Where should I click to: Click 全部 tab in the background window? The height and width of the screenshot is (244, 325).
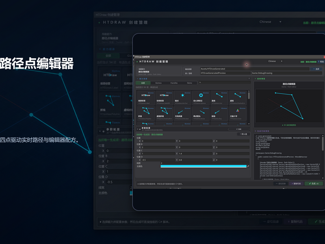point(108,56)
